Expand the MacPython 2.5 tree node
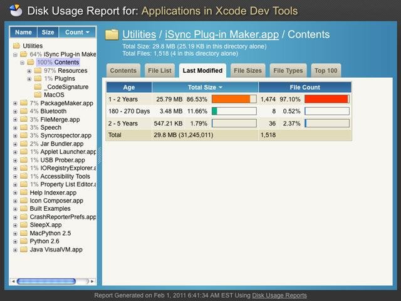This screenshot has width=401, height=301. click(x=15, y=234)
